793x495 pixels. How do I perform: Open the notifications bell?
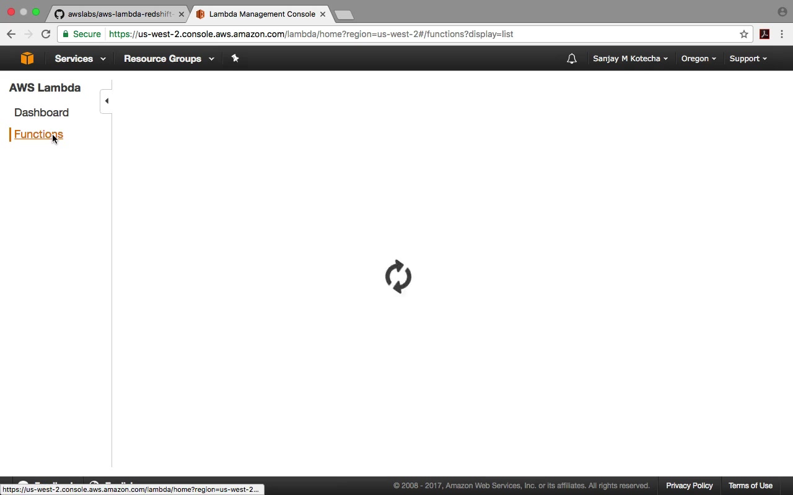click(572, 58)
